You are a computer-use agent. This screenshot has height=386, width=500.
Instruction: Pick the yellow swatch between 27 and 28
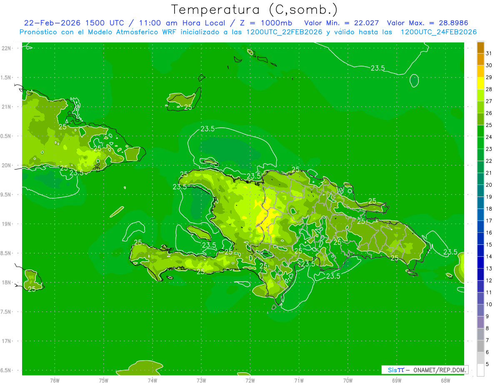(480, 95)
